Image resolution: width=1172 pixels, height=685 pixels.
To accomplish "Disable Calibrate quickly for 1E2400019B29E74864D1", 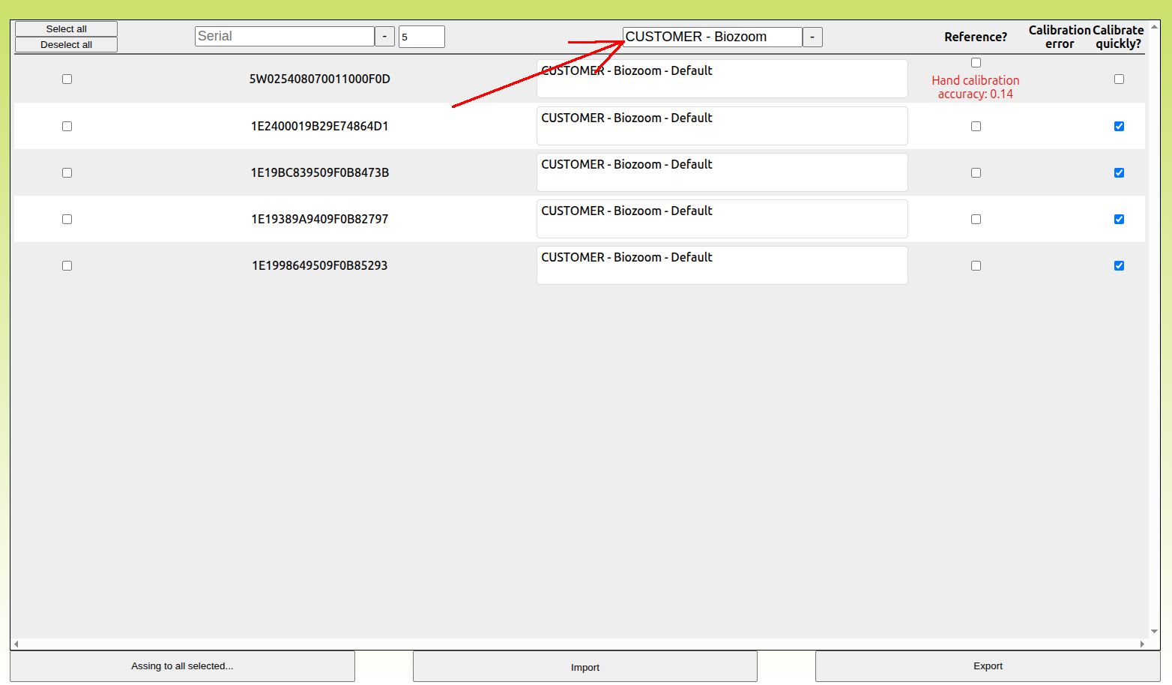I will point(1119,126).
